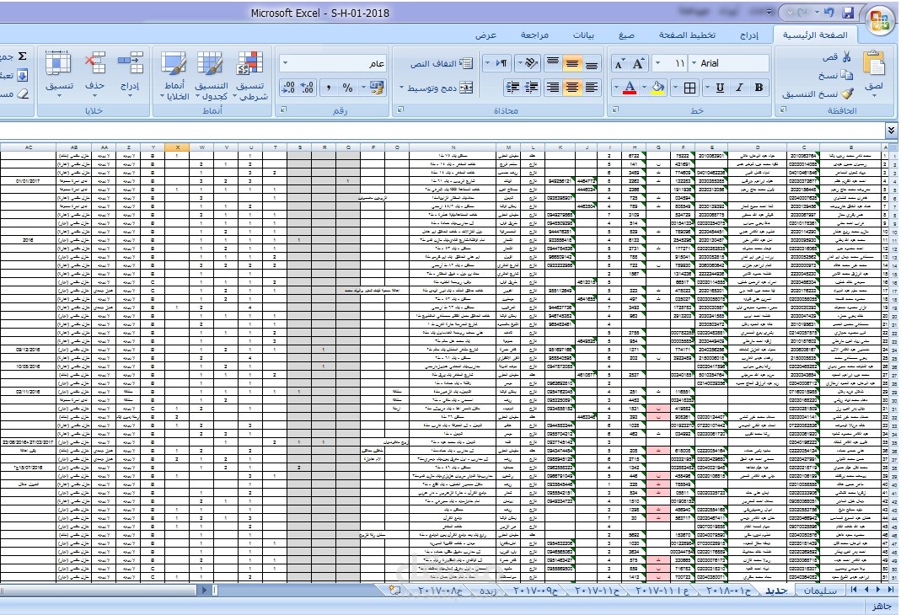Viewport: 901px width, 615px height.
Task: Click the Paste (لصق) clipboard icon
Action: point(874,63)
